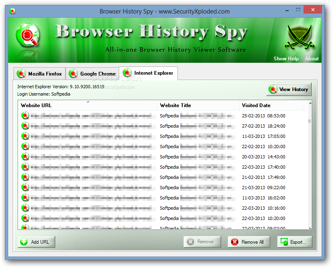Click the red X icon on Remove All

click(x=235, y=242)
